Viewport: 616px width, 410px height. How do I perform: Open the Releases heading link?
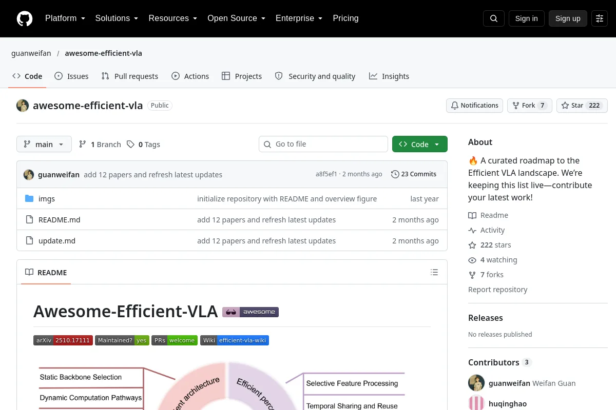(486, 318)
